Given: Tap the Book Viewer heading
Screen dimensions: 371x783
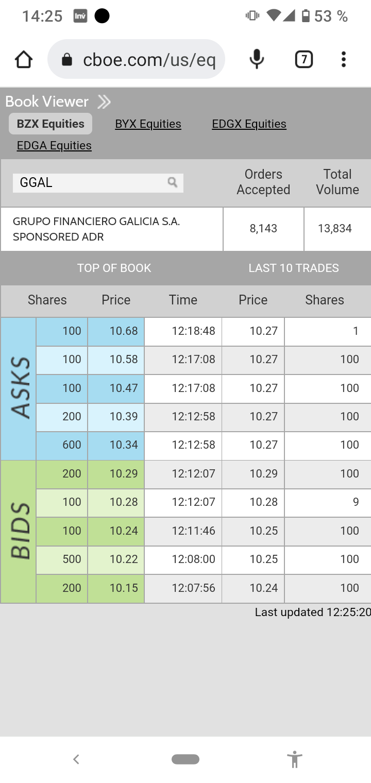Looking at the screenshot, I should tap(47, 101).
